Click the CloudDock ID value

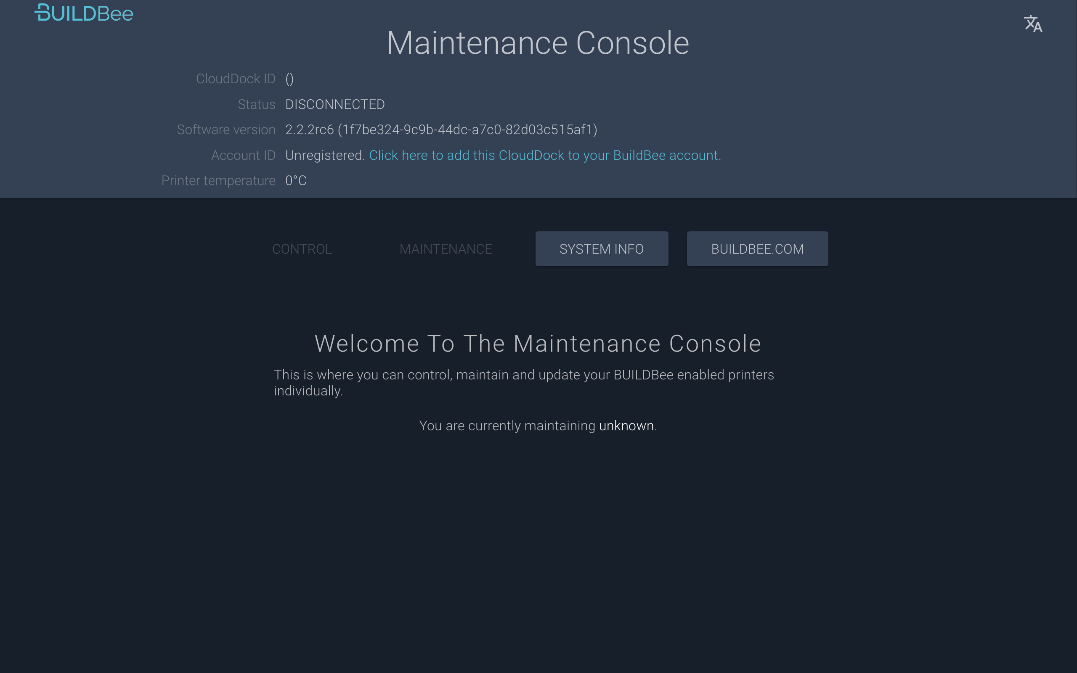pos(289,78)
